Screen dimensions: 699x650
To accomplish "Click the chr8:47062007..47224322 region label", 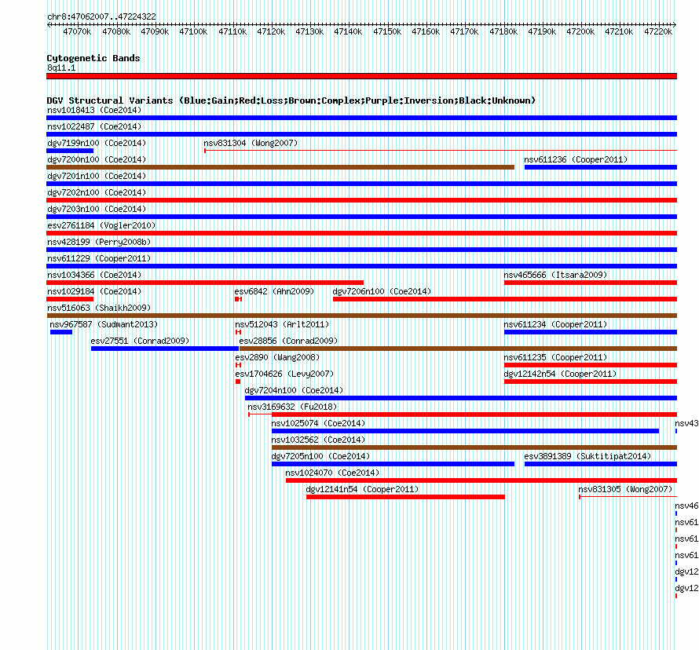I will [101, 16].
